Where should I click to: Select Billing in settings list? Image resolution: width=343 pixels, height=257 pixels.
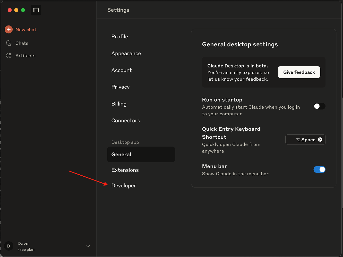click(x=119, y=104)
